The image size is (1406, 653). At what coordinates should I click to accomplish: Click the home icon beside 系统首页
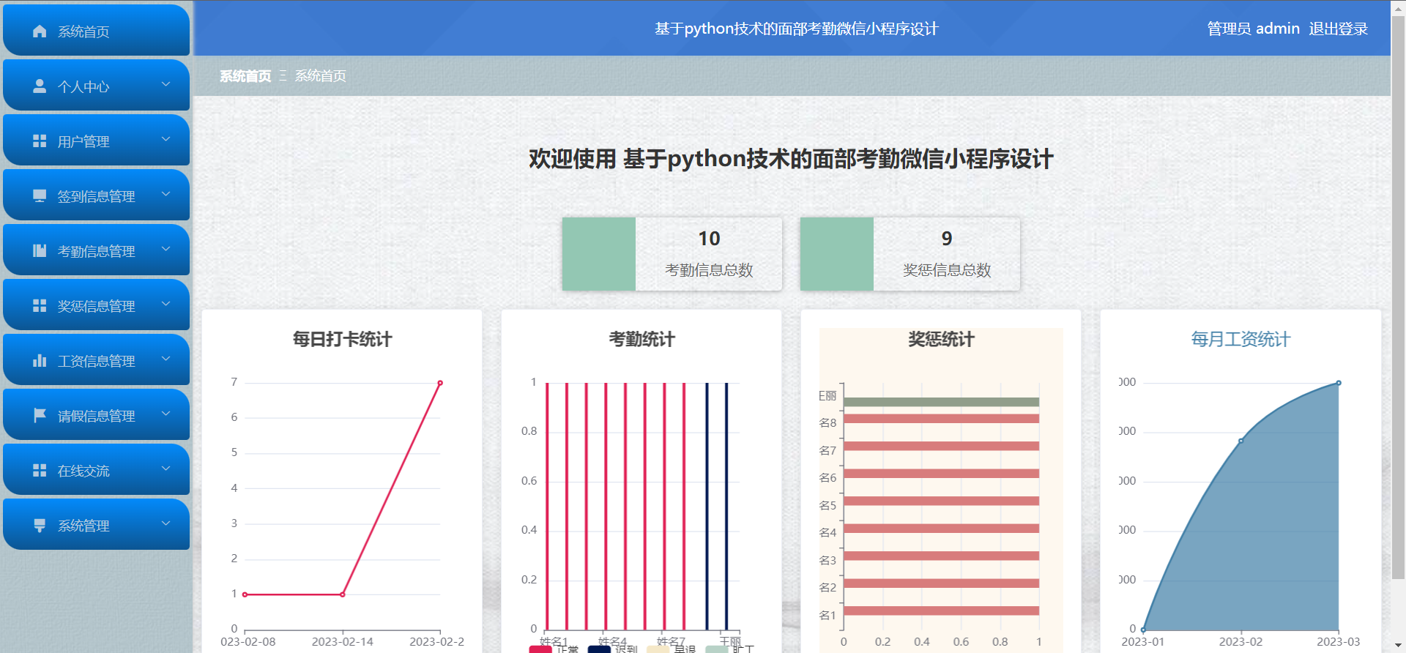pyautogui.click(x=40, y=31)
